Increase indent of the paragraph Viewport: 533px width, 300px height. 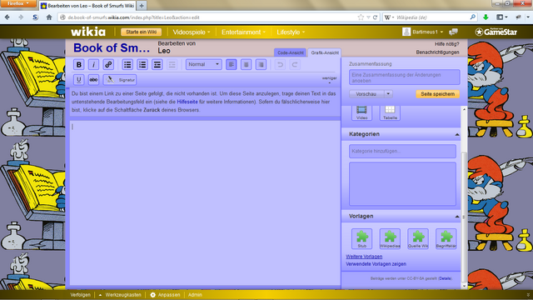(x=157, y=64)
